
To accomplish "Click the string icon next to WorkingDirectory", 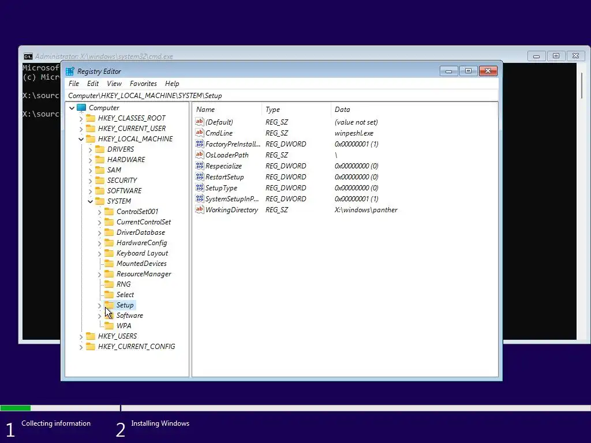I will [x=199, y=209].
